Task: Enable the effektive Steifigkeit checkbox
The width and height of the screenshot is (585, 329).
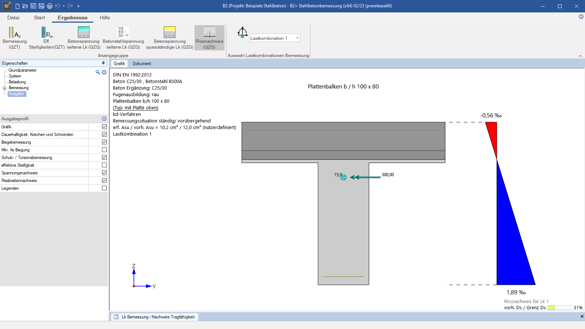Action: point(104,165)
